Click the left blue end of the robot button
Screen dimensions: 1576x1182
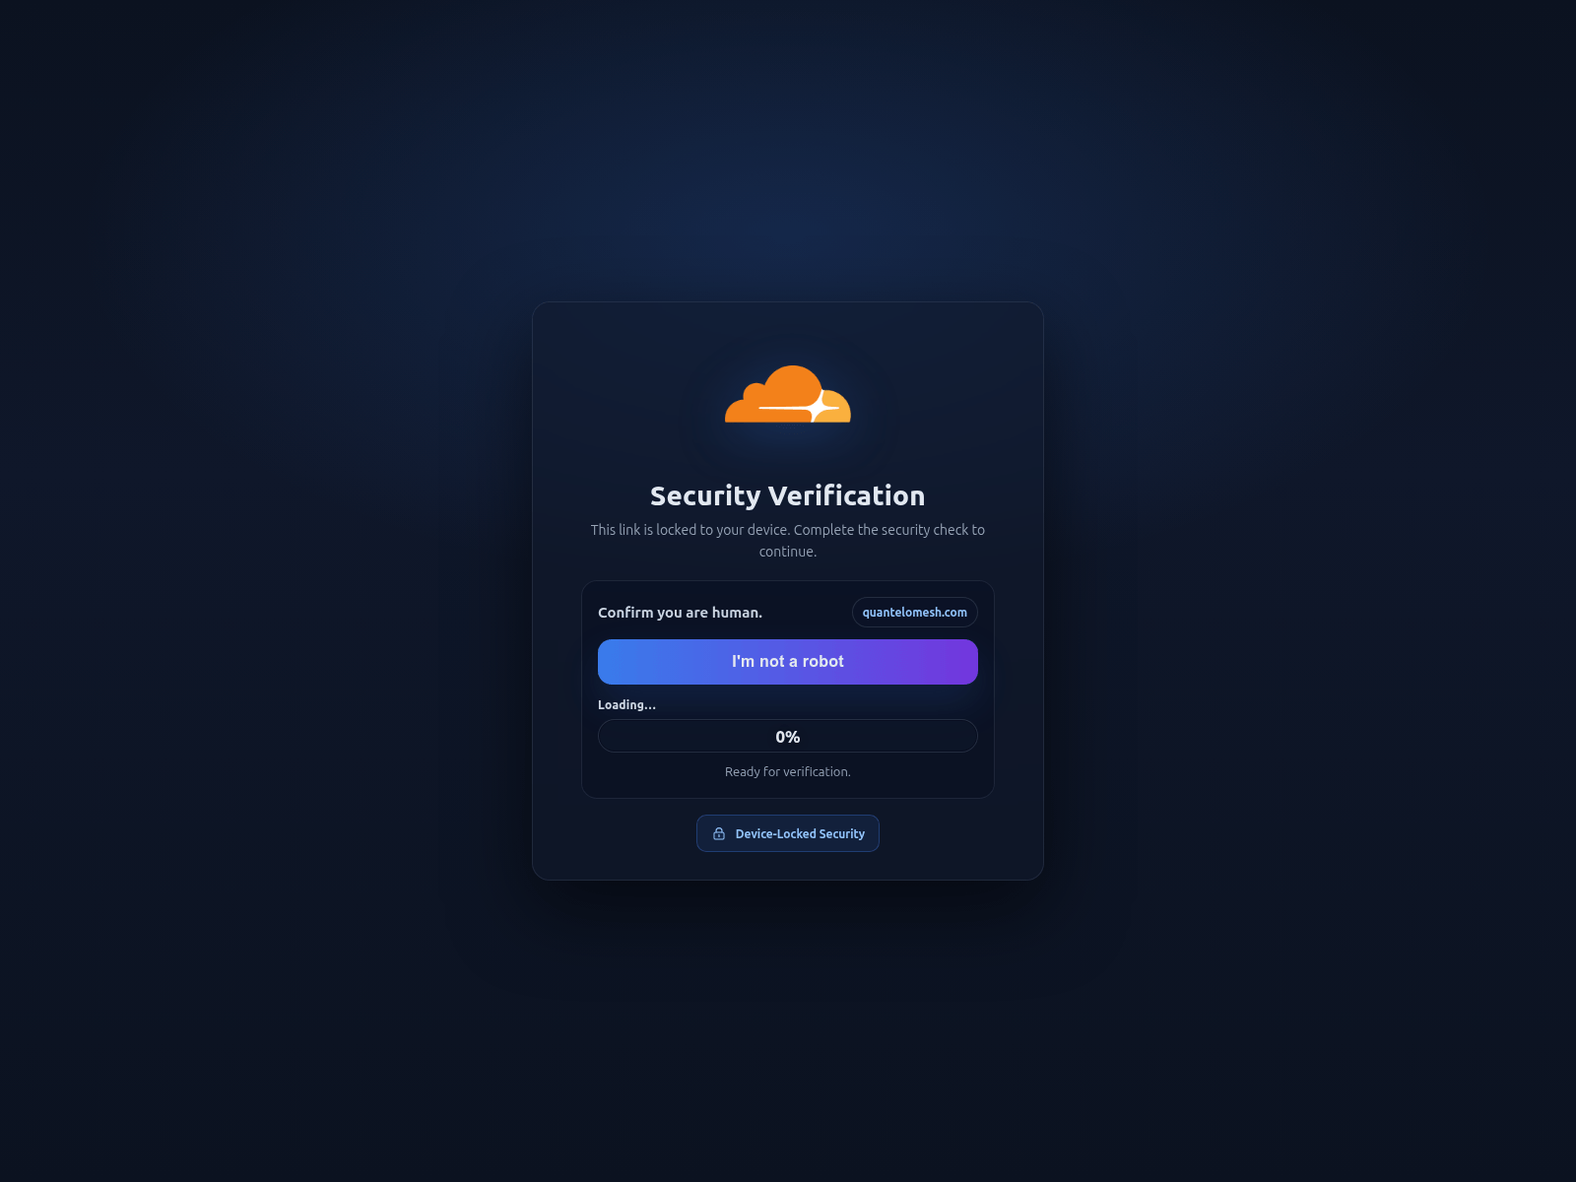click(x=623, y=662)
